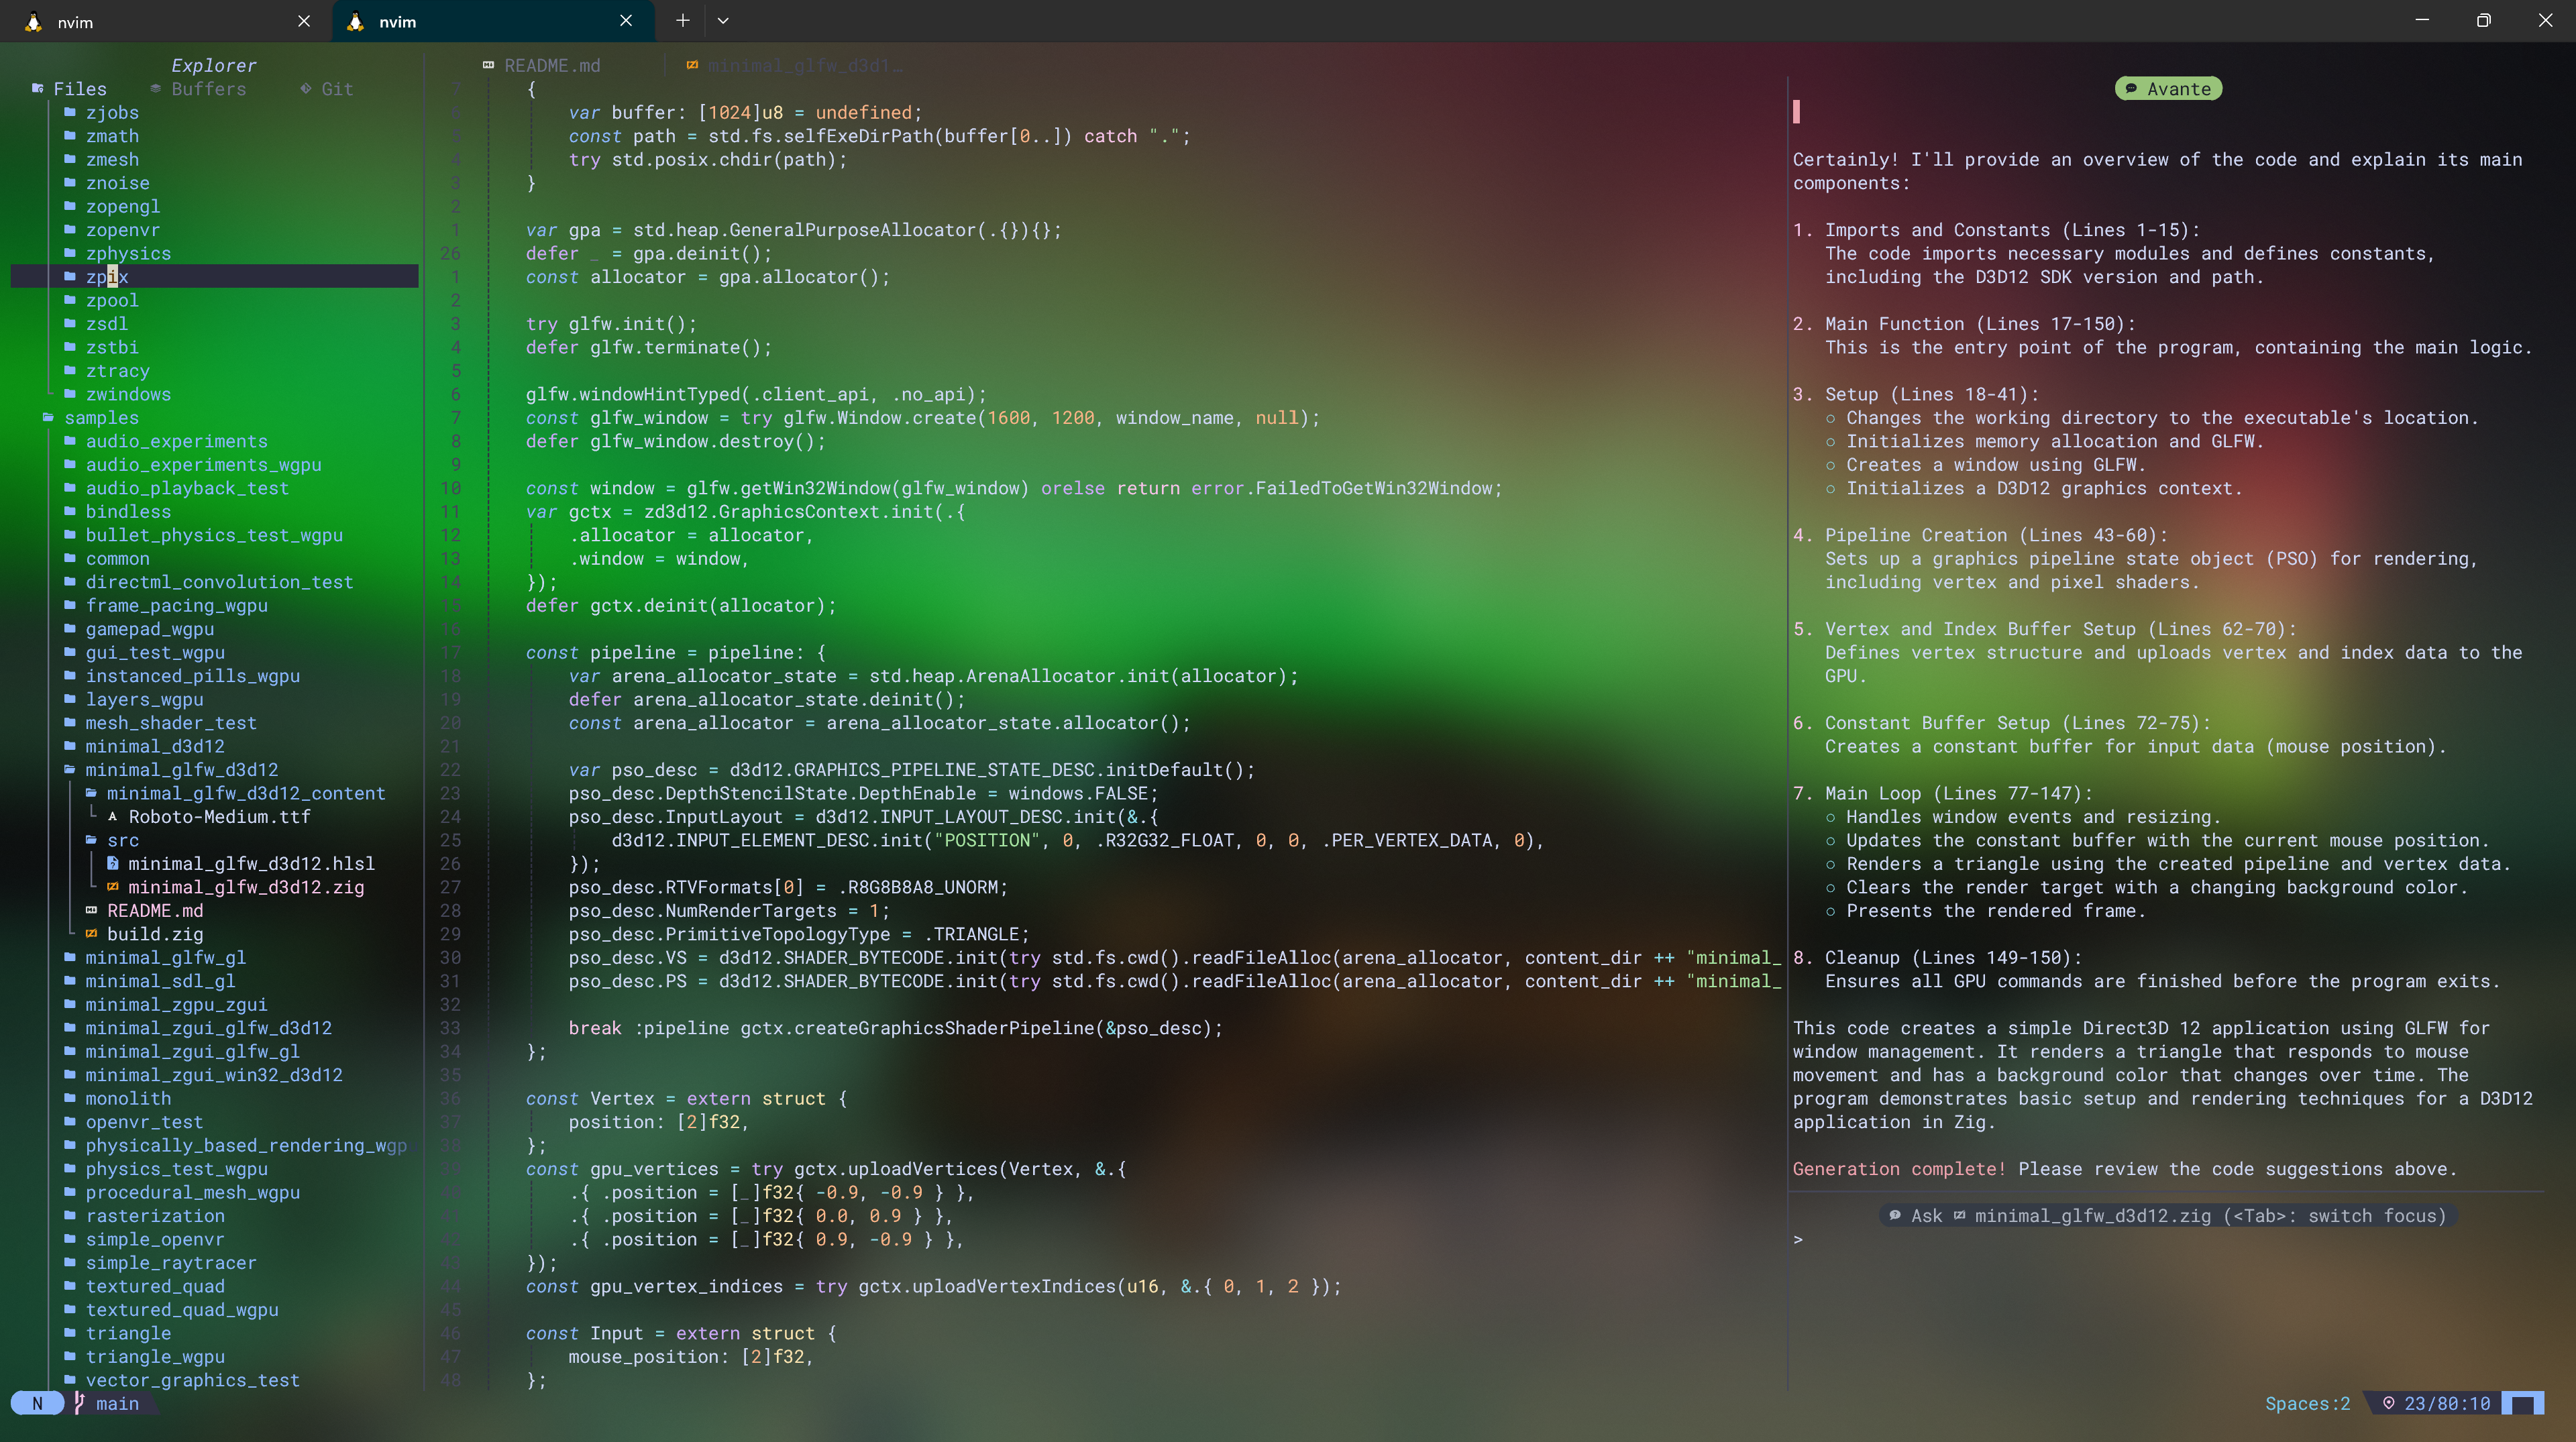Image resolution: width=2576 pixels, height=1442 pixels.
Task: Switch to the README.md buffer tab
Action: pyautogui.click(x=551, y=66)
